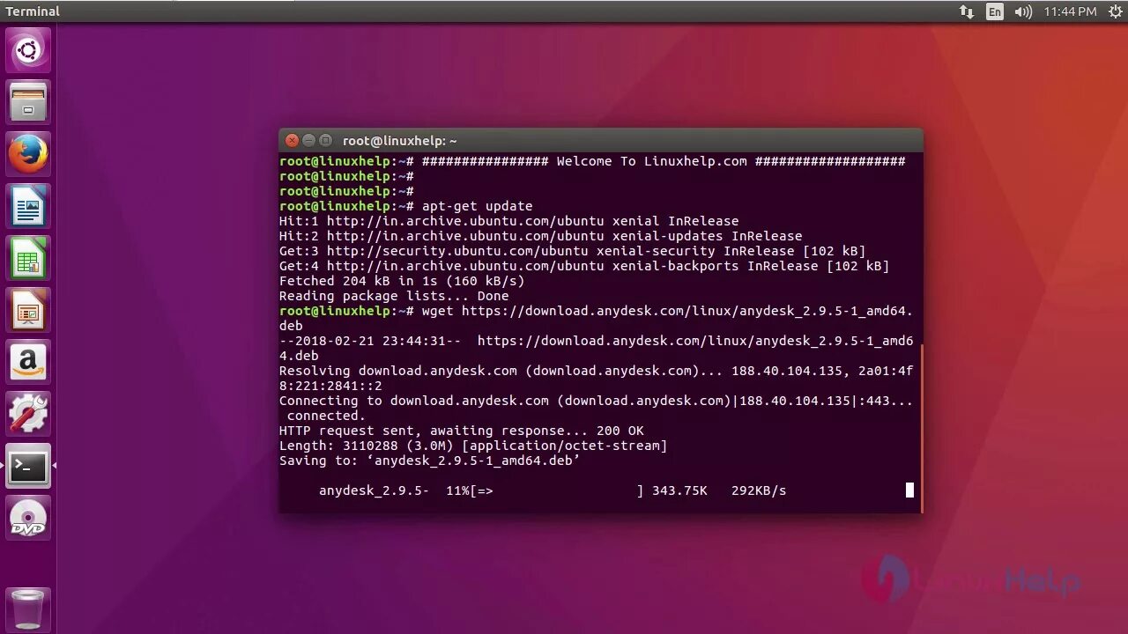Click the 'Saving to:' anydesk deb line

click(429, 461)
